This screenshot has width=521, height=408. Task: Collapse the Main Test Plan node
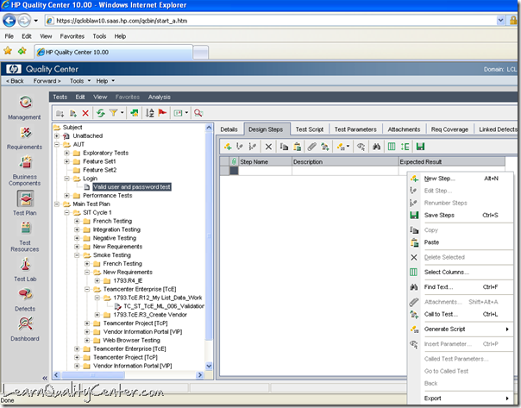coord(57,204)
